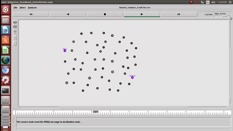Click the red recording indicator in tray

click(191, 2)
